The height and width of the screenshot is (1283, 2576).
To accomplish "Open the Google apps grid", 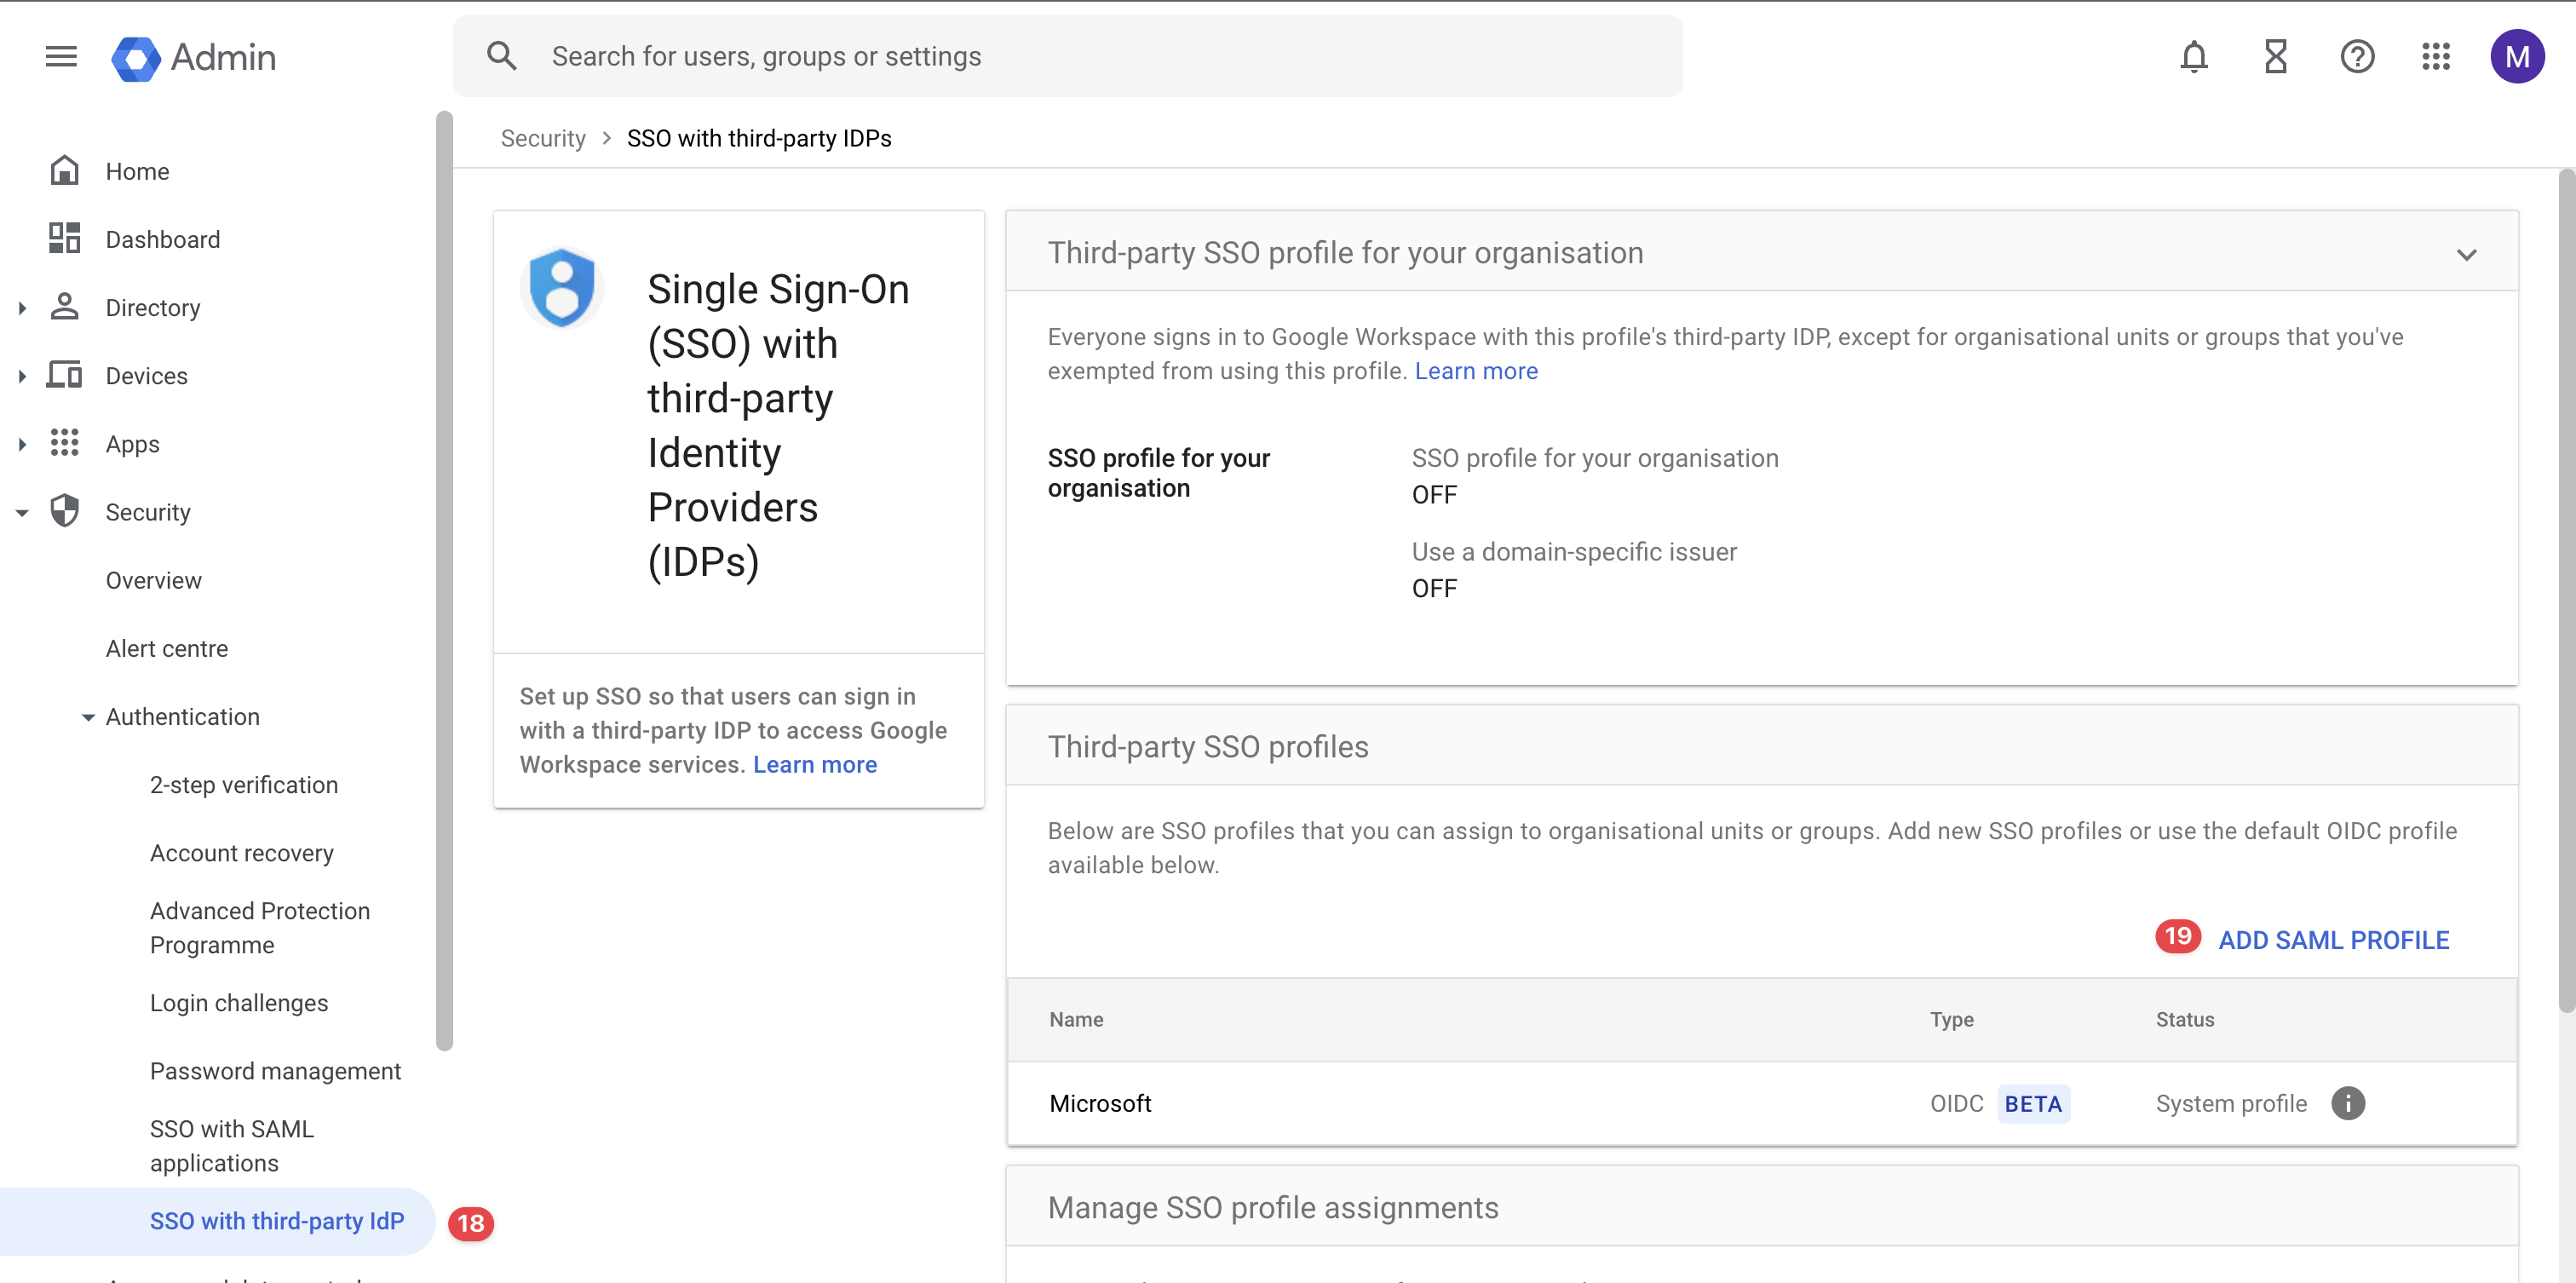I will coord(2436,56).
